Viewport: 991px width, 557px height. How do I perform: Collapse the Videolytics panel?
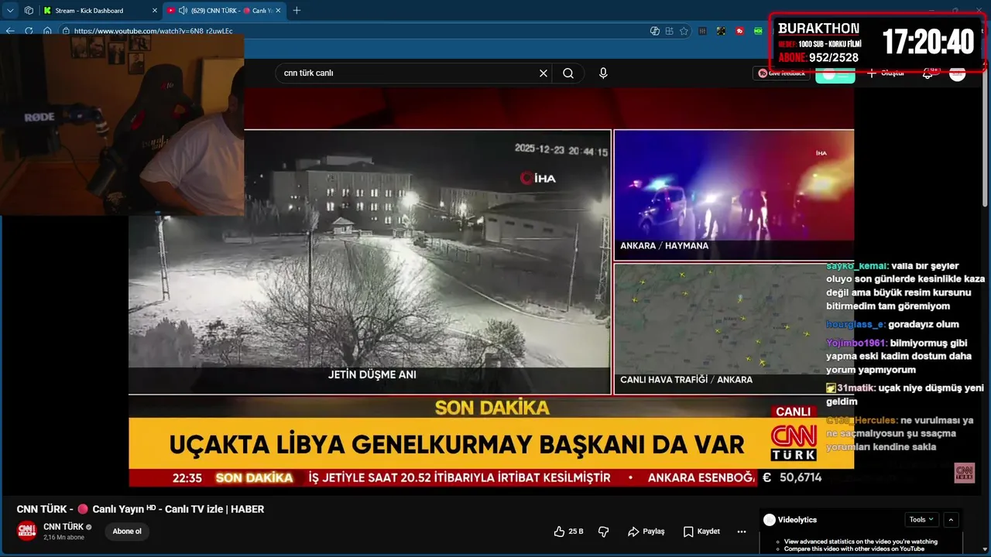[952, 520]
